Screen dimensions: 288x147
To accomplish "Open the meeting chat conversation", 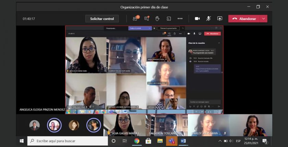I will pos(147,18).
